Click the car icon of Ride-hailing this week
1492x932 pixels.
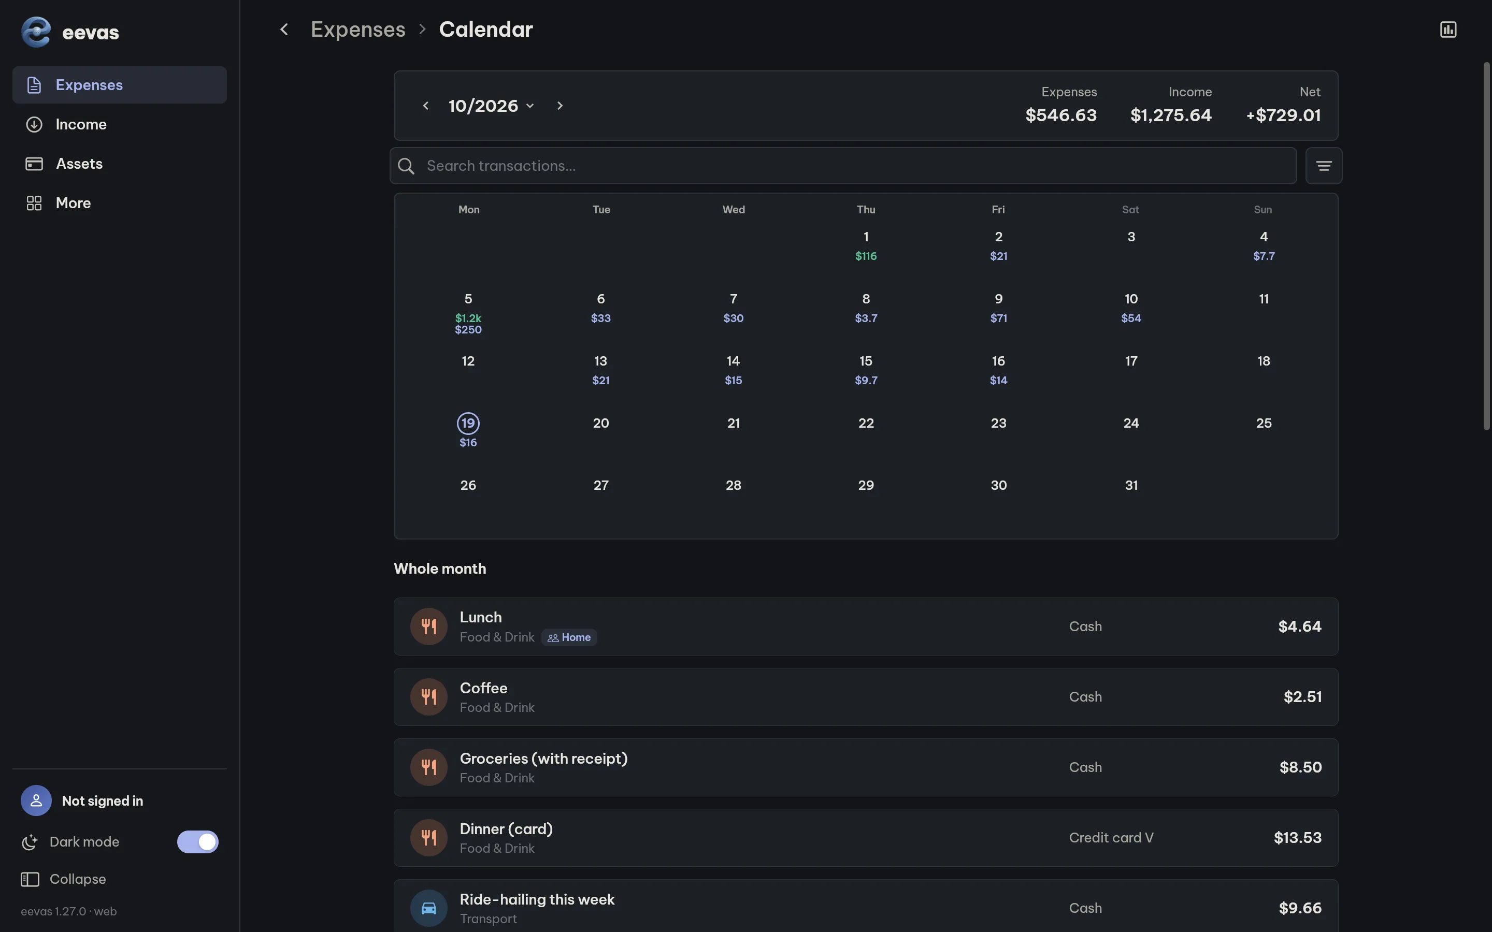pos(428,908)
